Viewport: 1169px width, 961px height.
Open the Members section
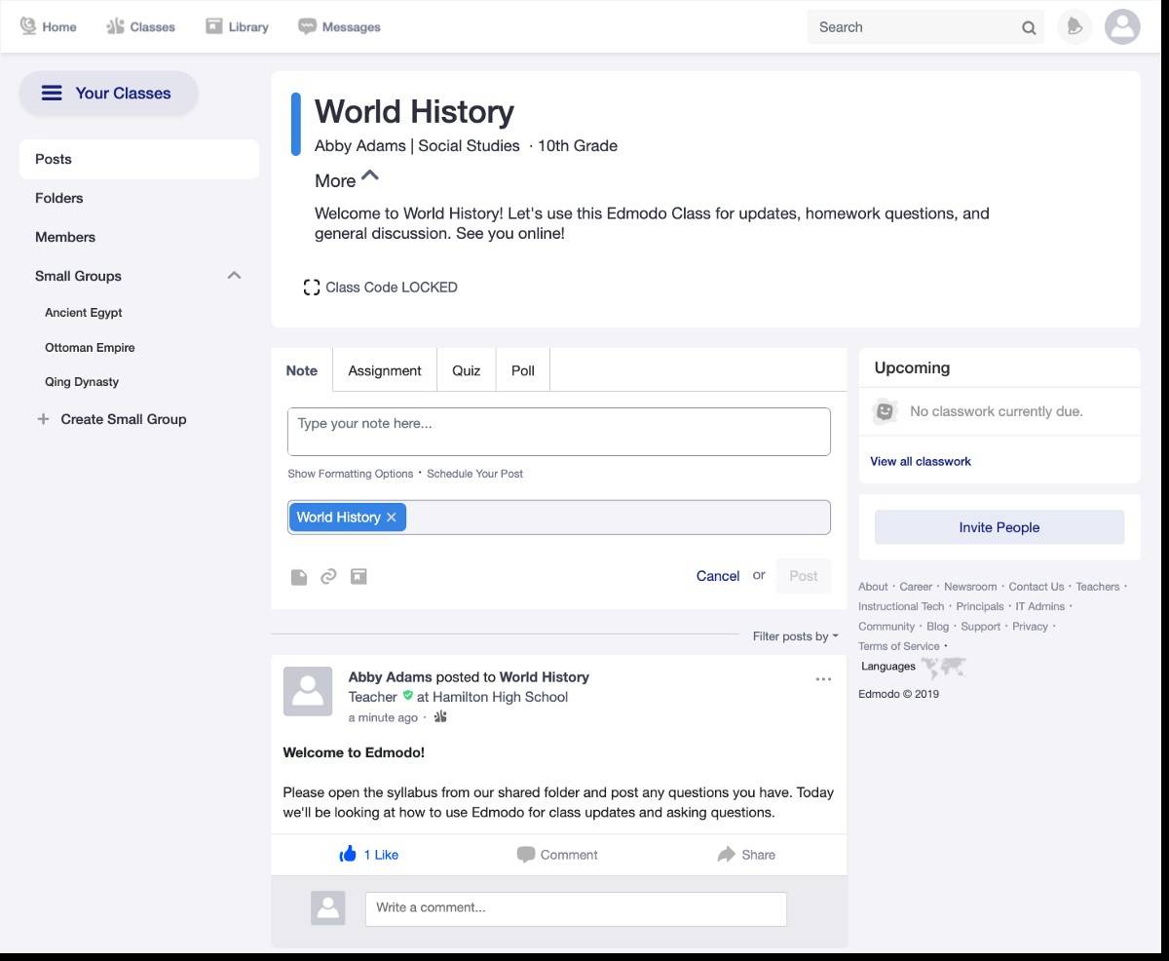click(65, 236)
